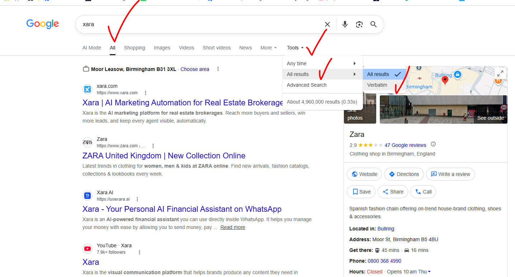The height and width of the screenshot is (277, 515).
Task: Switch to the Videos tab
Action: [x=186, y=48]
